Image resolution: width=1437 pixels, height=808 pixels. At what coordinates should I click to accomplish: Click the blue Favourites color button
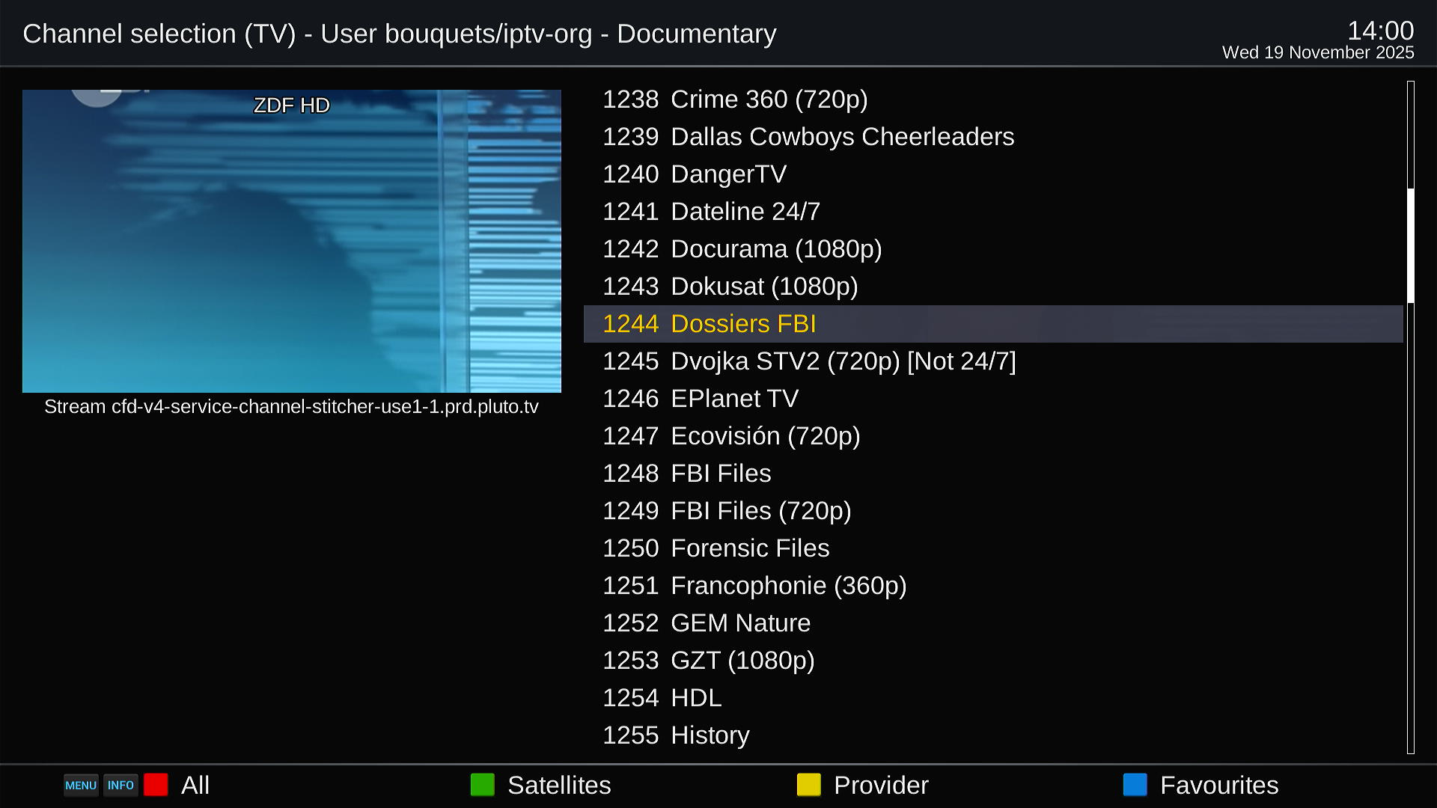(x=1135, y=785)
